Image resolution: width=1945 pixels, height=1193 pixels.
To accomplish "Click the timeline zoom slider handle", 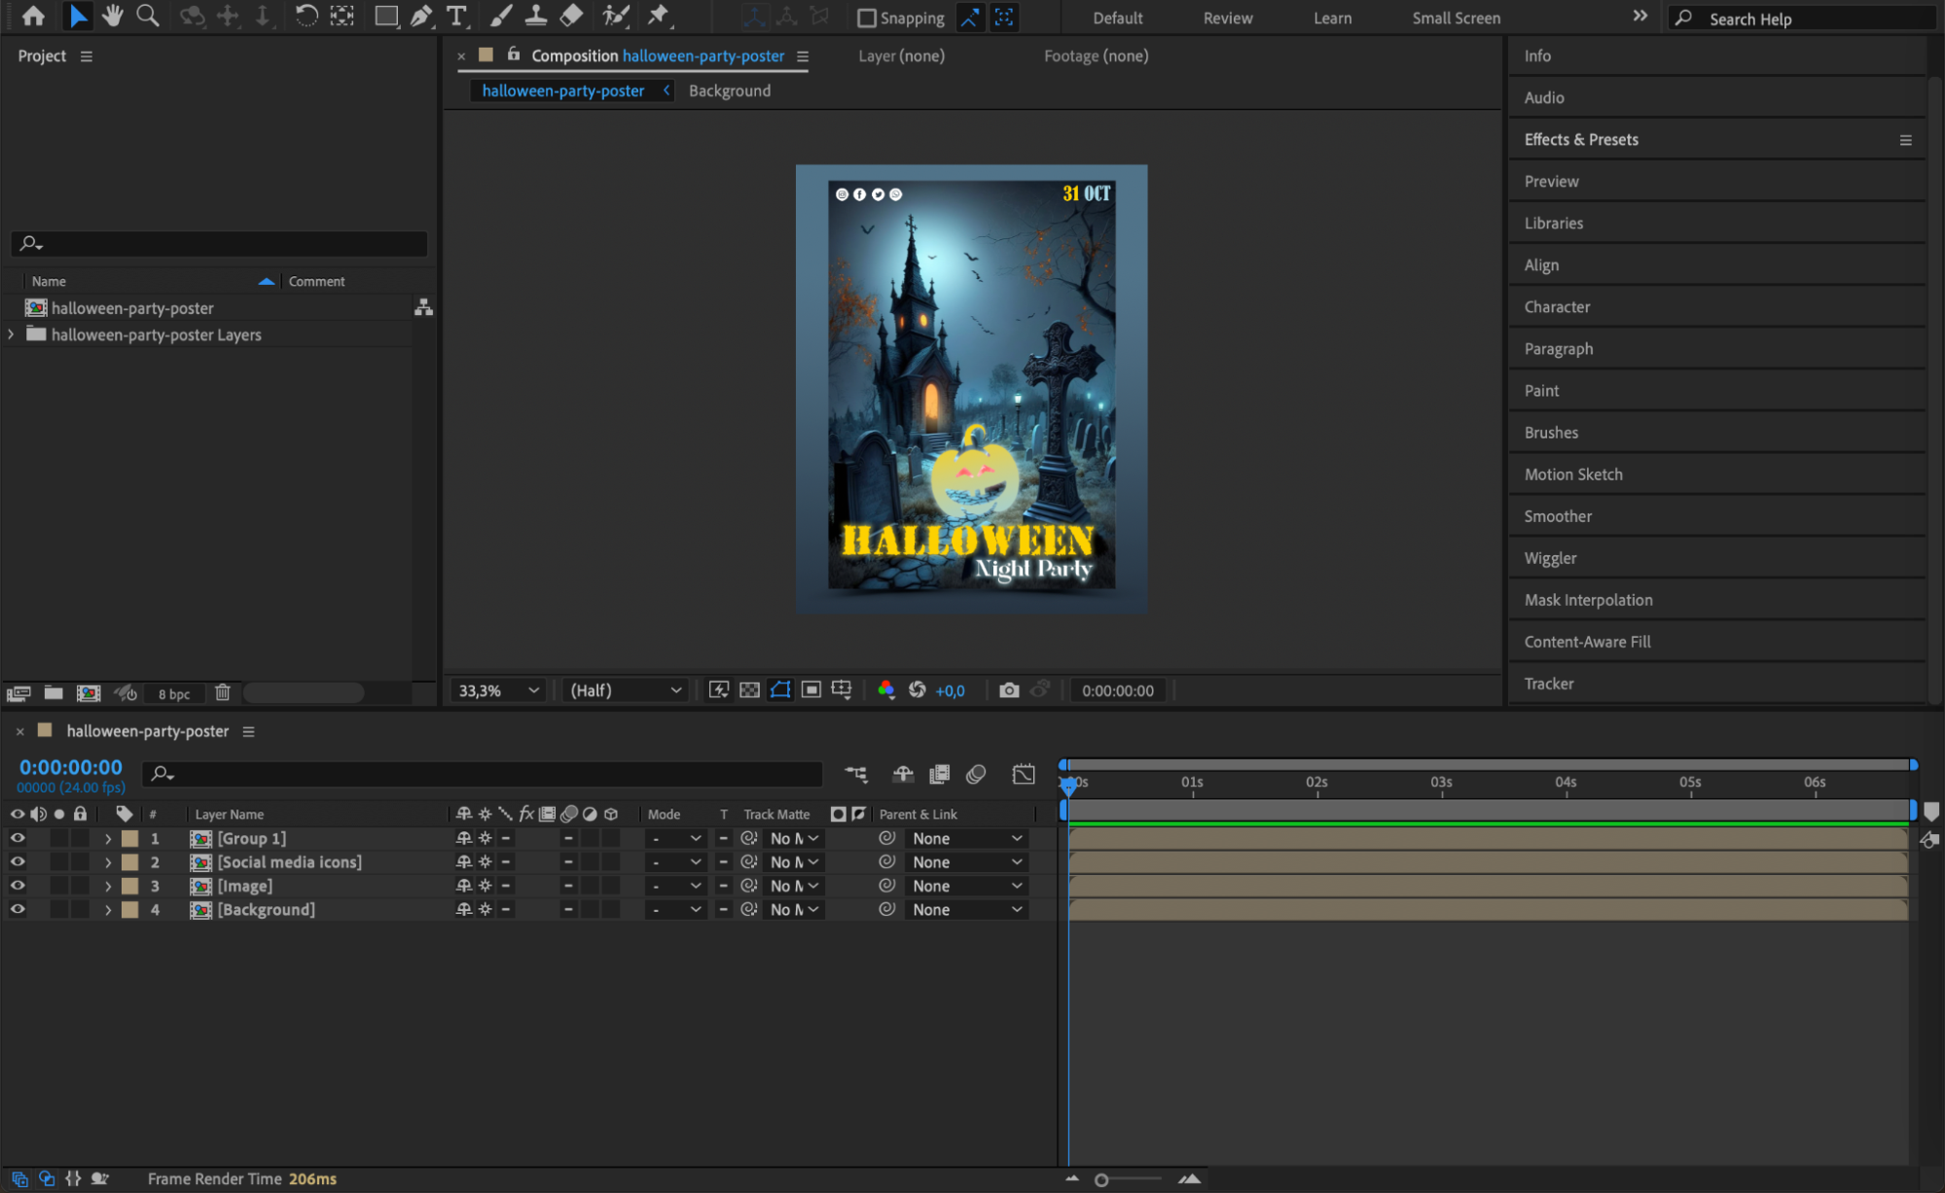I will pos(1101,1179).
